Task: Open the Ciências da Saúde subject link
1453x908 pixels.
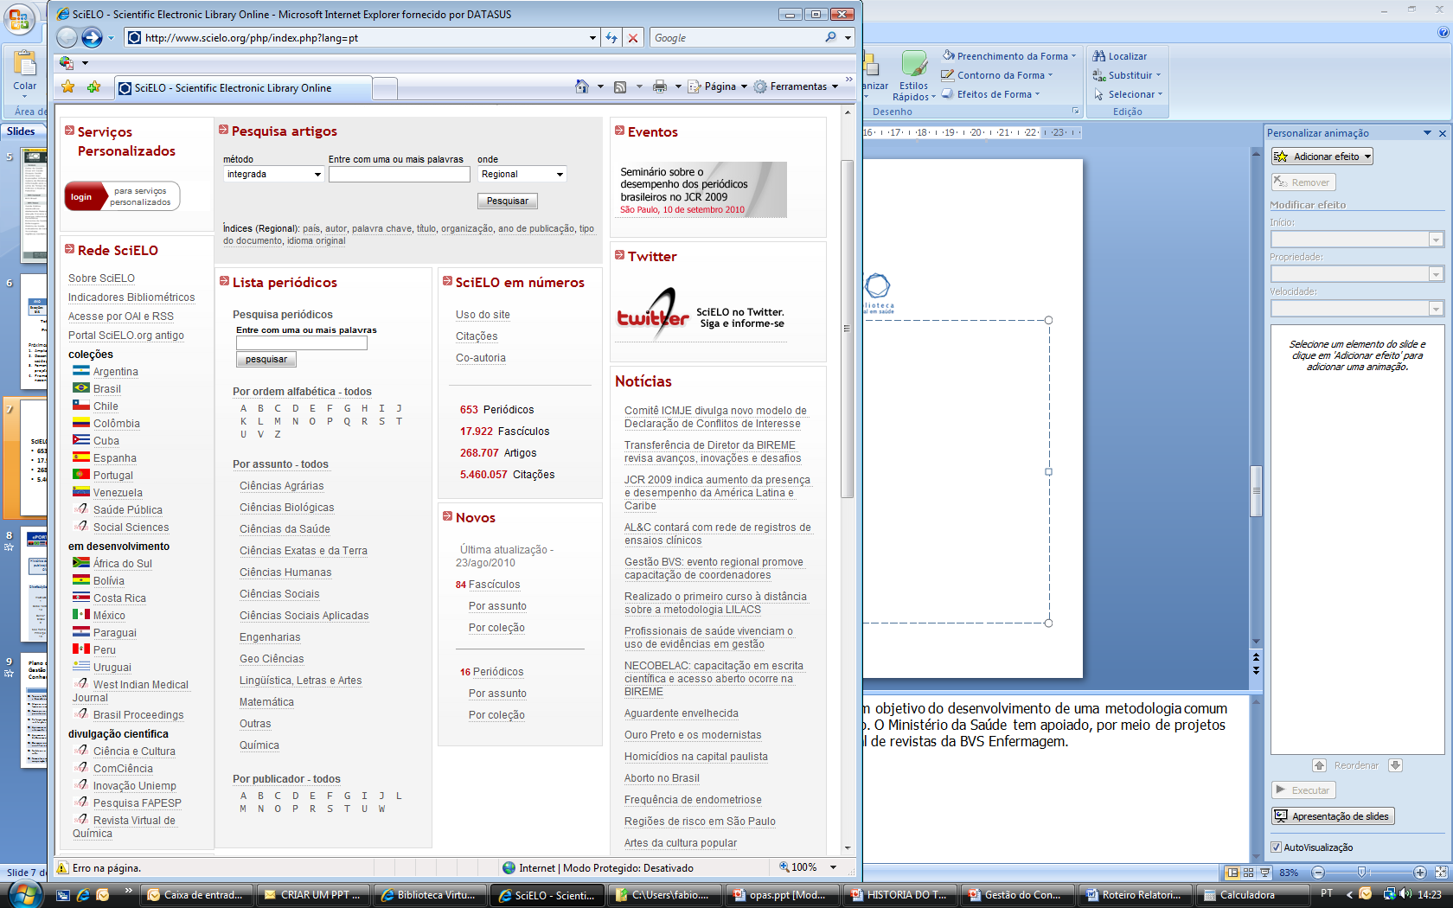Action: [x=285, y=529]
